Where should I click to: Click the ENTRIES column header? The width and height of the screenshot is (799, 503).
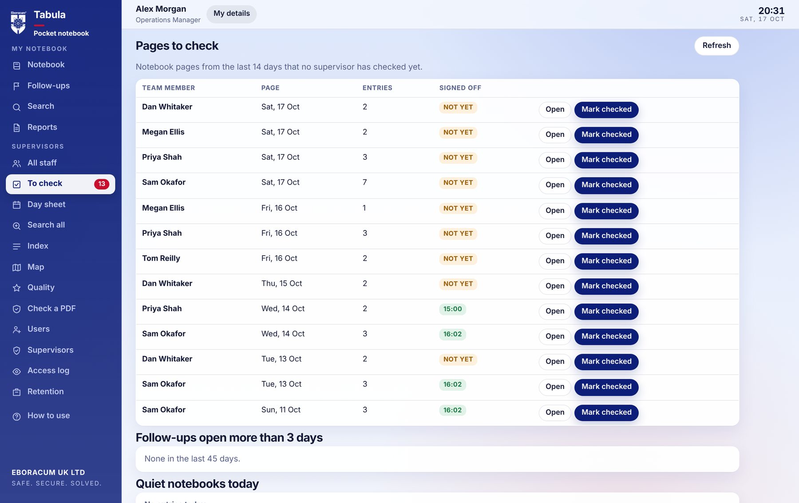tap(377, 88)
